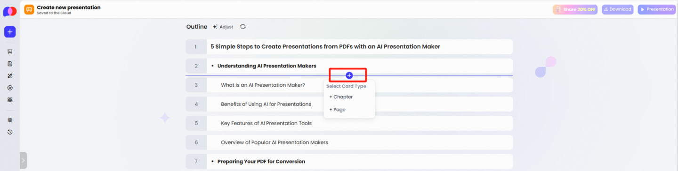Click outline row number 6
678x171 pixels.
pos(196,142)
